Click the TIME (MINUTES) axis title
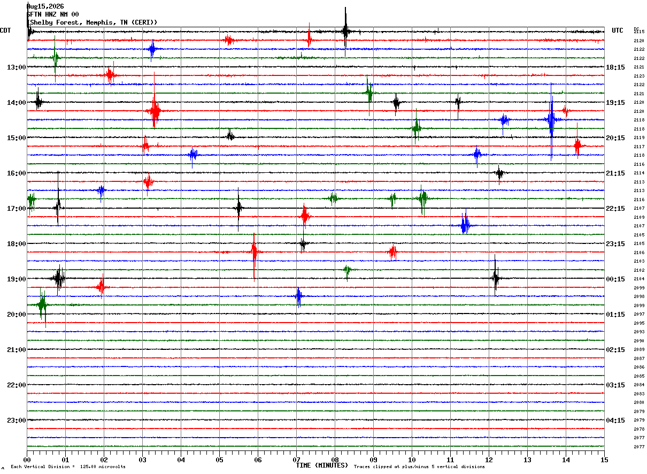 tap(322, 465)
